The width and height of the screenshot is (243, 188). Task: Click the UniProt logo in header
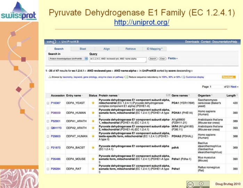click(51, 42)
